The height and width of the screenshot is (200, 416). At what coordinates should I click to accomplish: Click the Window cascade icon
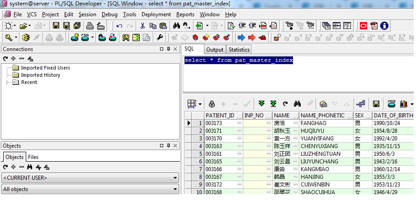click(x=326, y=26)
